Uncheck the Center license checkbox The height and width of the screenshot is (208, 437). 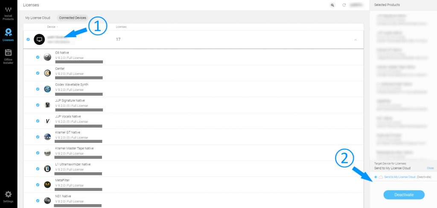[38, 73]
